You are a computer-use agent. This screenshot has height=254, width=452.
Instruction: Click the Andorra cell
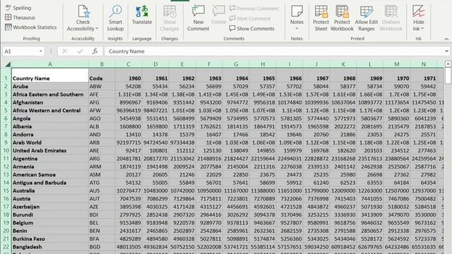[50, 135]
